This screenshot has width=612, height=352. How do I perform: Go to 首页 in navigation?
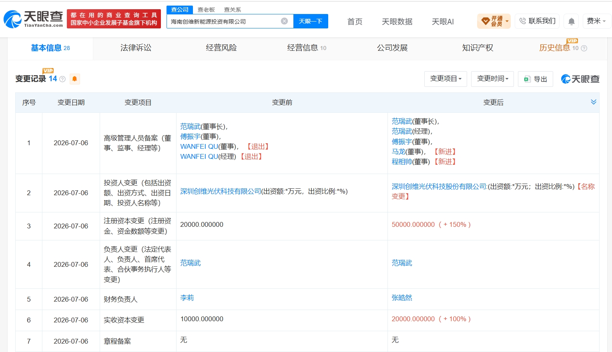pos(355,22)
